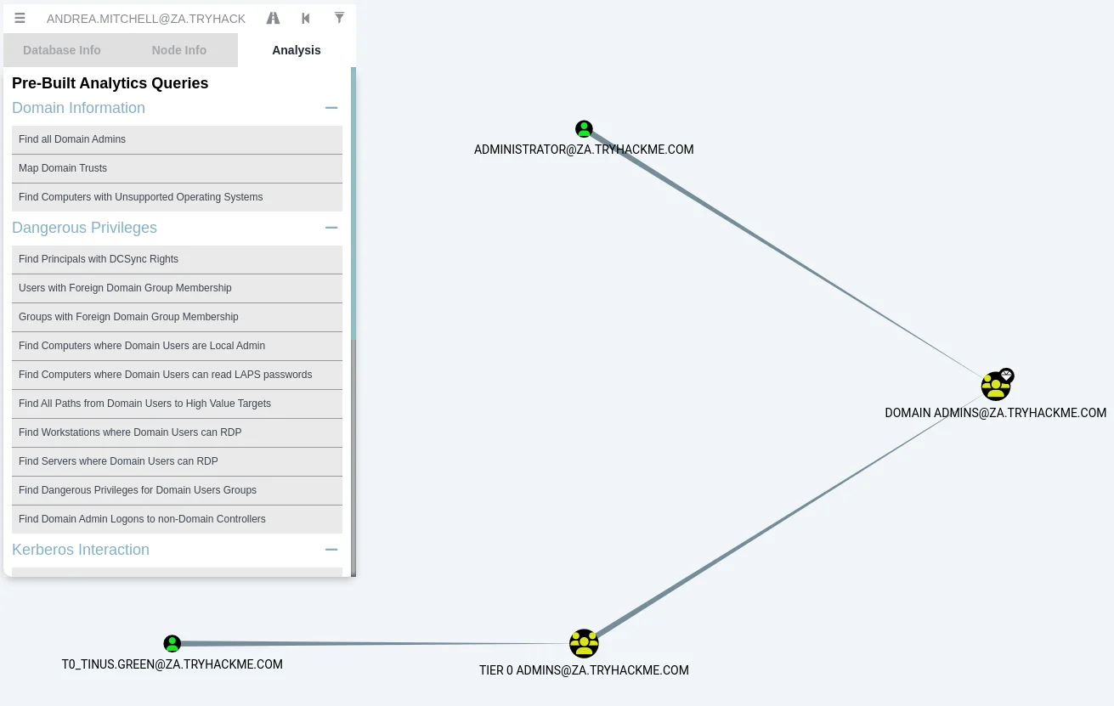Image resolution: width=1114 pixels, height=706 pixels.
Task: Switch to the Node Info tab
Action: (179, 50)
